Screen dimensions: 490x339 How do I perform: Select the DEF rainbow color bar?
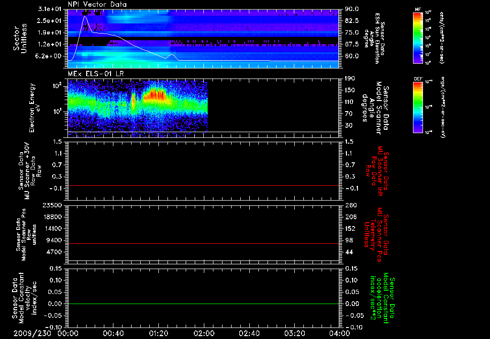coord(418,107)
